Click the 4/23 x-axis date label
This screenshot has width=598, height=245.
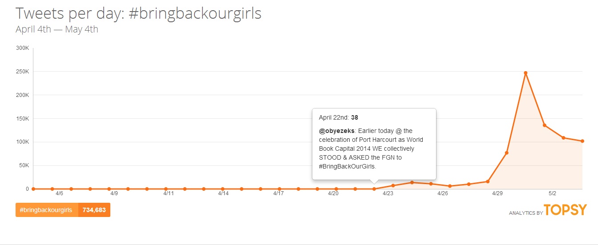388,193
